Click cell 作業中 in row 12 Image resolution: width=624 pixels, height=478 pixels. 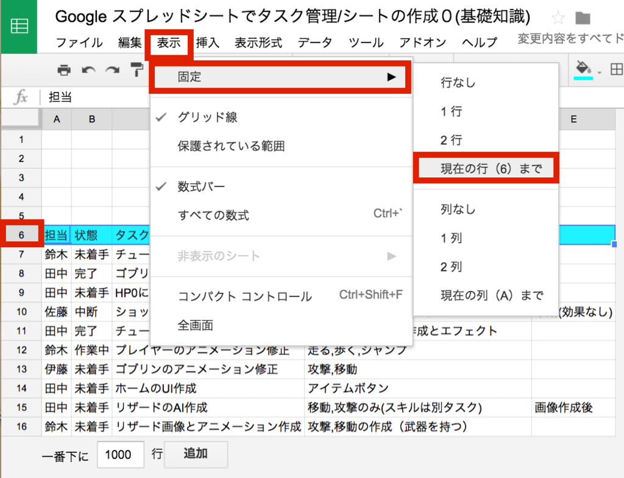[x=92, y=350]
